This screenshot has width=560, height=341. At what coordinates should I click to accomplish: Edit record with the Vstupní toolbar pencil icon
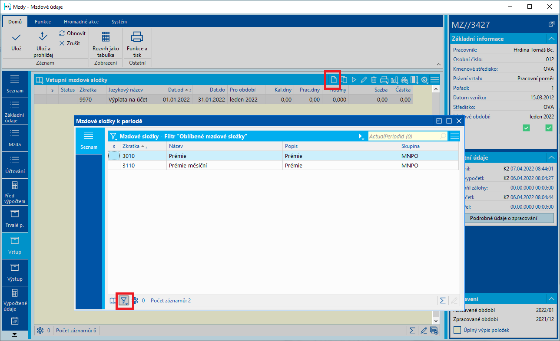point(364,80)
